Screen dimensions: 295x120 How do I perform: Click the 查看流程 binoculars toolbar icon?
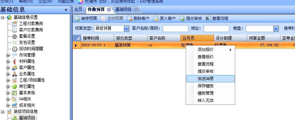[x=208, y=18]
